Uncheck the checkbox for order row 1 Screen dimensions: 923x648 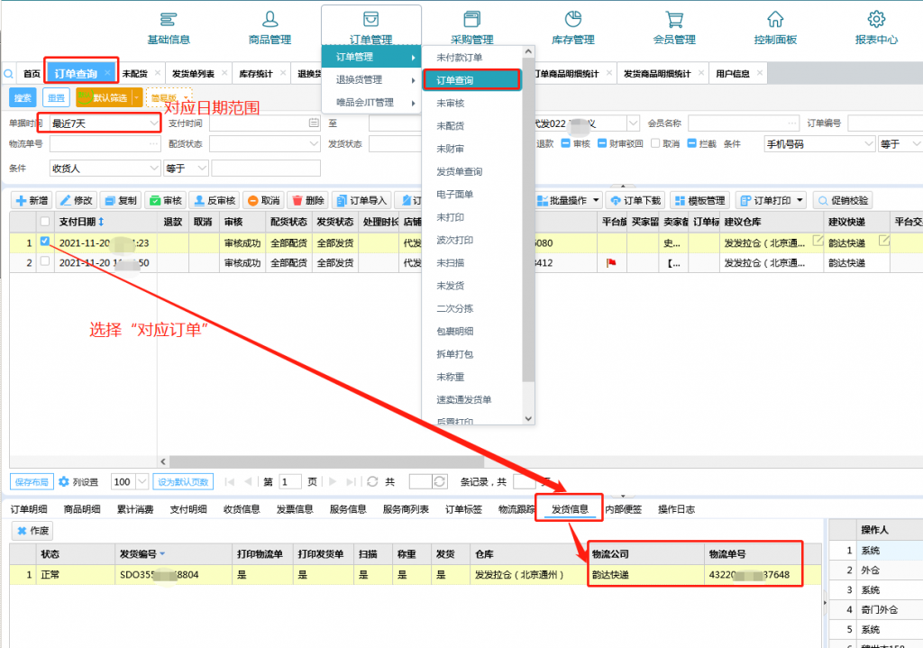tap(45, 242)
